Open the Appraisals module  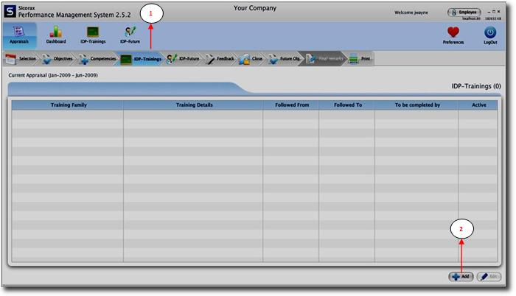[19, 34]
